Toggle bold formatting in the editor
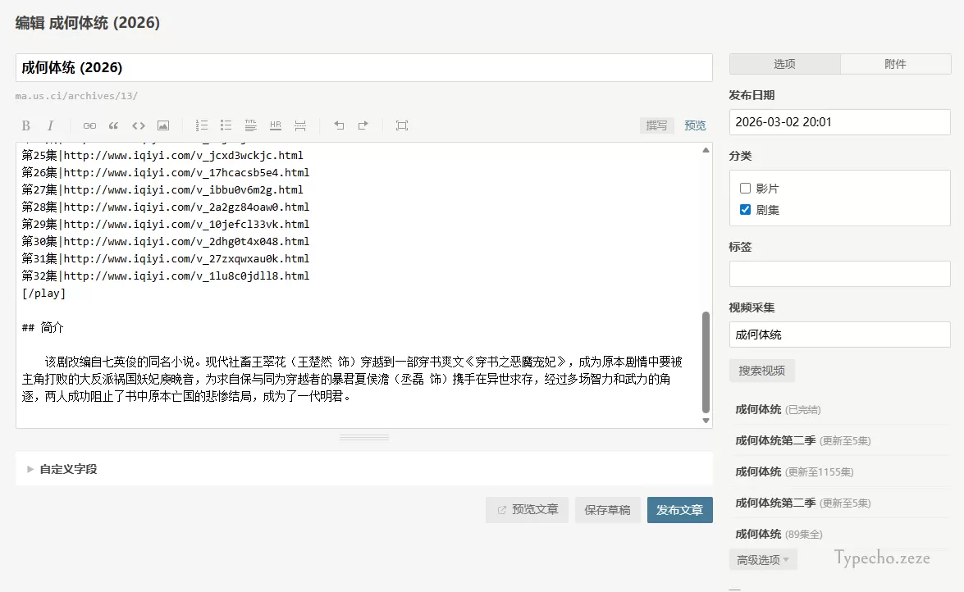The image size is (964, 592). coord(28,125)
